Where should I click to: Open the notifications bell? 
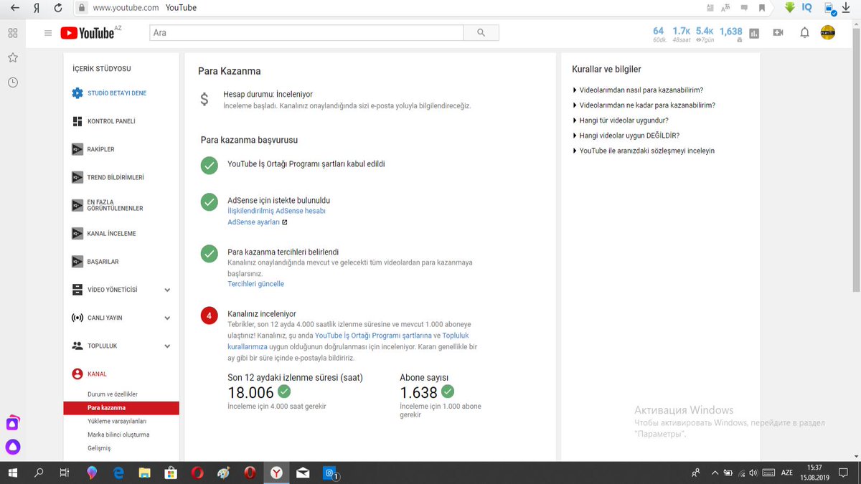[x=804, y=33]
